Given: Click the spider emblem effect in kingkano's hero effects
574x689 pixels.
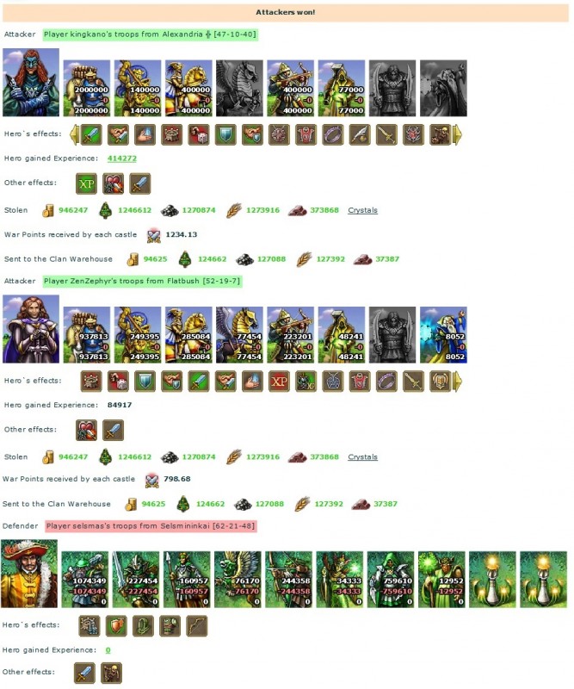Looking at the screenshot, I should point(413,135).
